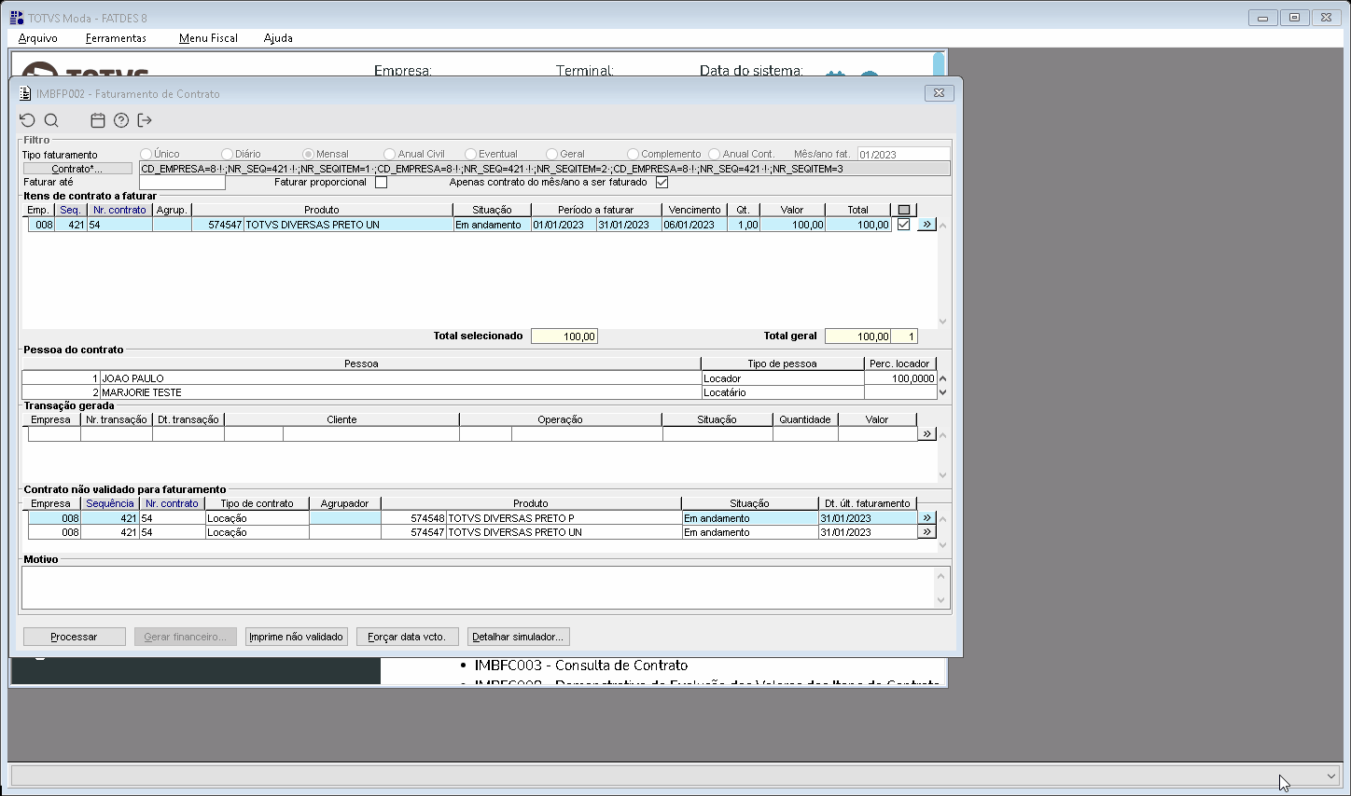The width and height of the screenshot is (1351, 796).
Task: Click the Faturar até date field
Action: (182, 183)
